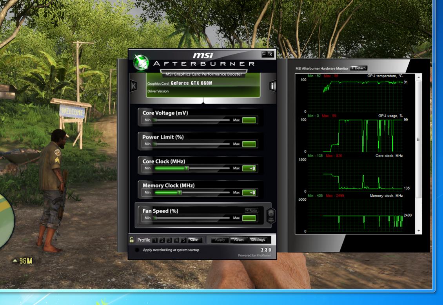Click the GPU temperature graph
This screenshot has width=443, height=305.
click(x=355, y=95)
